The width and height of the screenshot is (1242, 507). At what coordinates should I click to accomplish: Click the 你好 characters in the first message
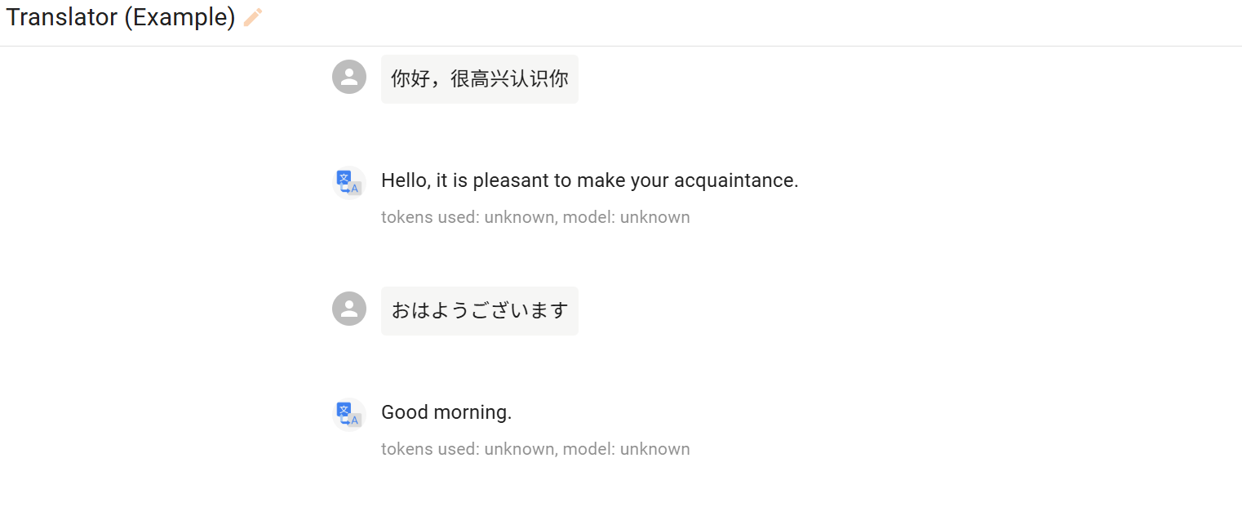tap(410, 79)
